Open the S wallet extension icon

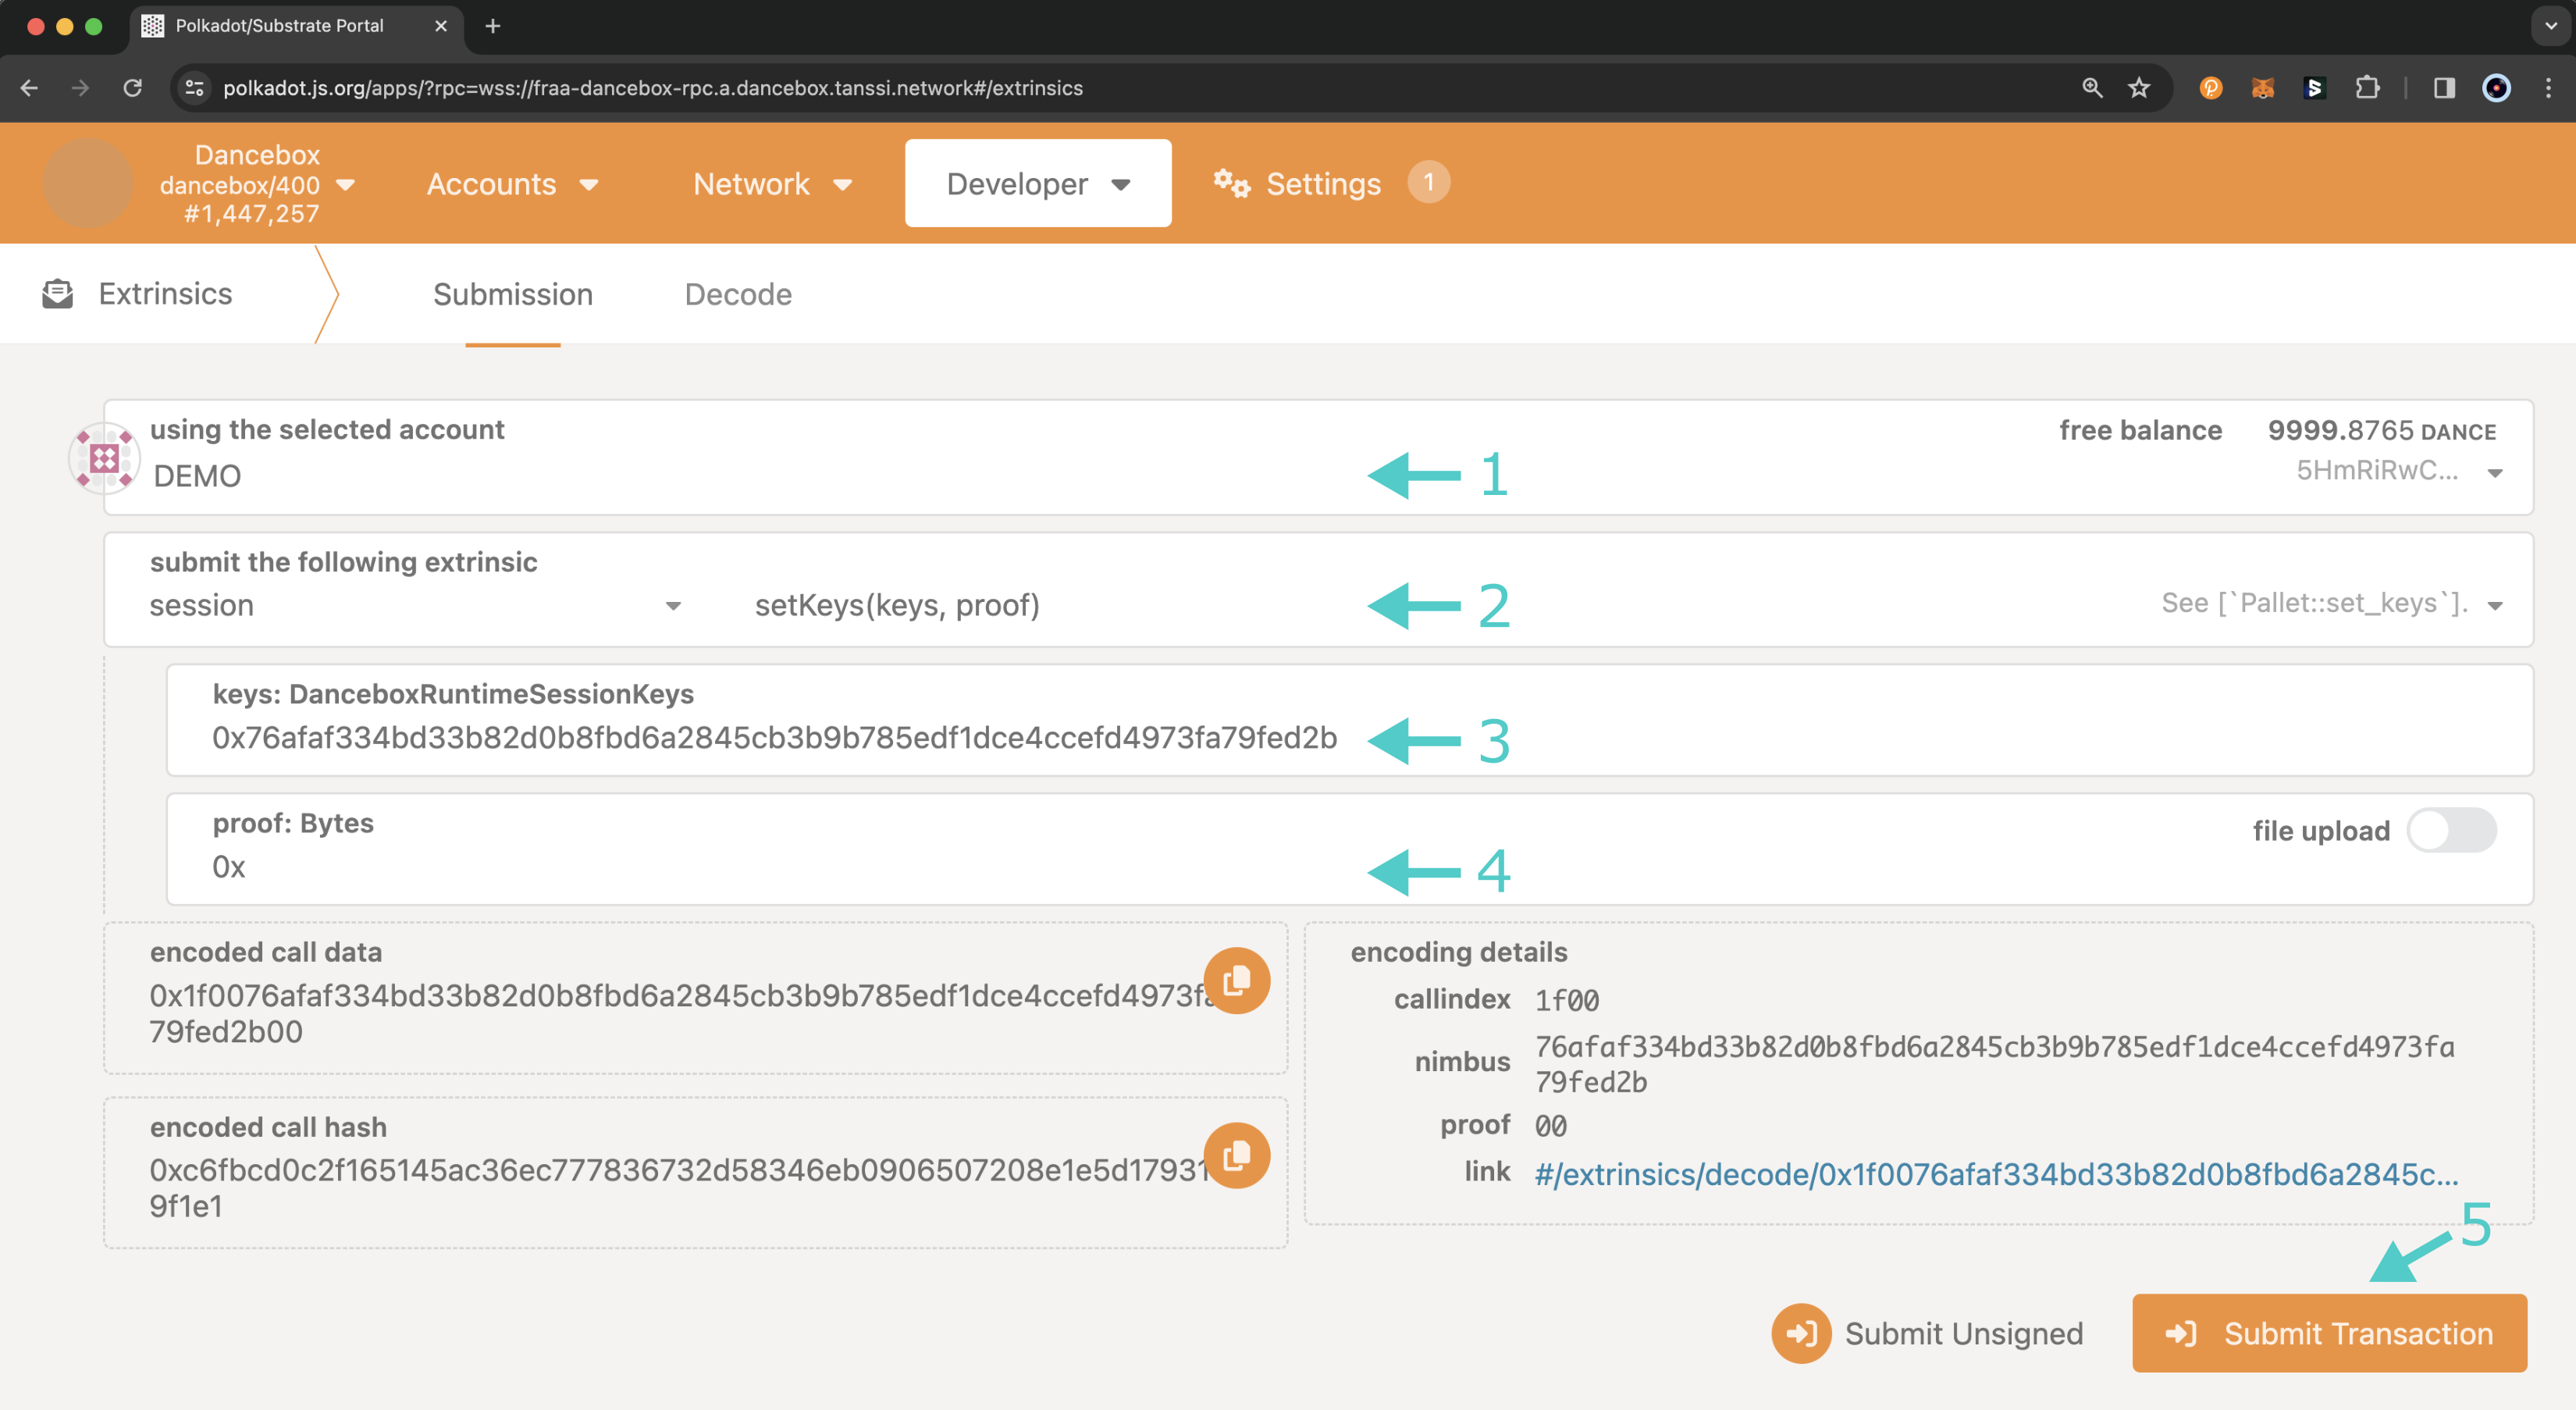(x=2314, y=88)
